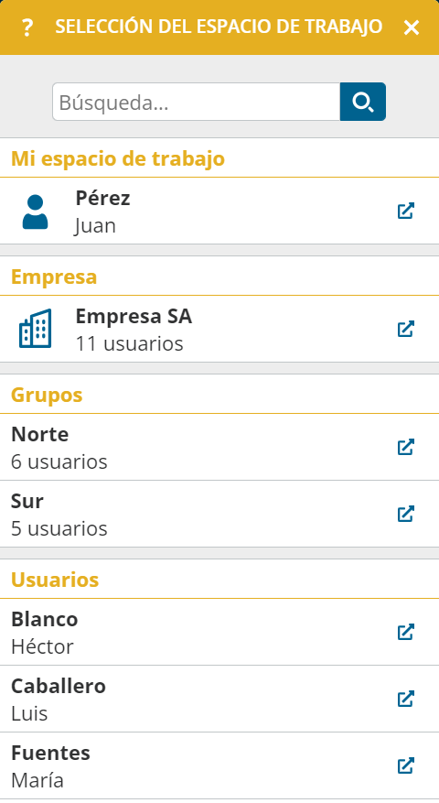This screenshot has width=439, height=803.
Task: Click the company building icon
Action: pyautogui.click(x=36, y=329)
